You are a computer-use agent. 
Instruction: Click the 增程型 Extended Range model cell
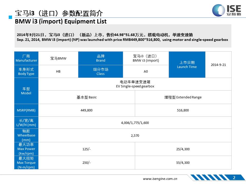[183, 97]
